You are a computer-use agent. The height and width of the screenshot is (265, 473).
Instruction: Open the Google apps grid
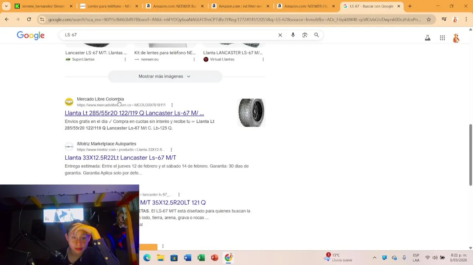tap(442, 38)
